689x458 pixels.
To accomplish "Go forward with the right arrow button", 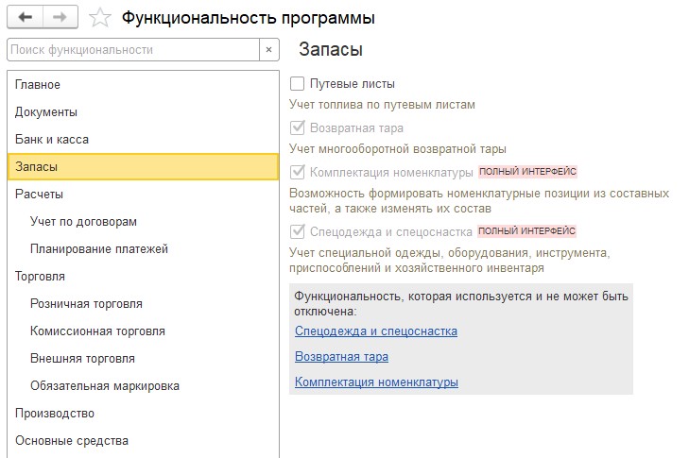I will click(60, 18).
